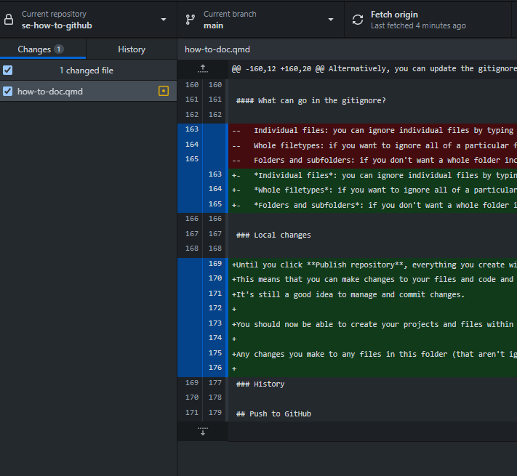Click the modified status icon for how-to-doc.qmd

[x=164, y=92]
